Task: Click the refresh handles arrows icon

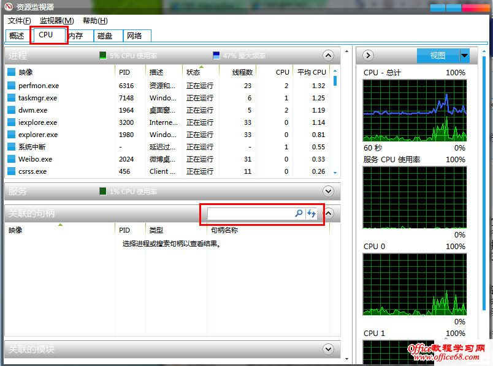Action: click(x=312, y=214)
